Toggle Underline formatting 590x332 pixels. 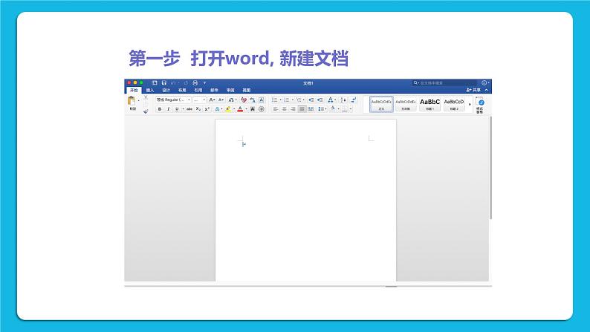pos(177,109)
